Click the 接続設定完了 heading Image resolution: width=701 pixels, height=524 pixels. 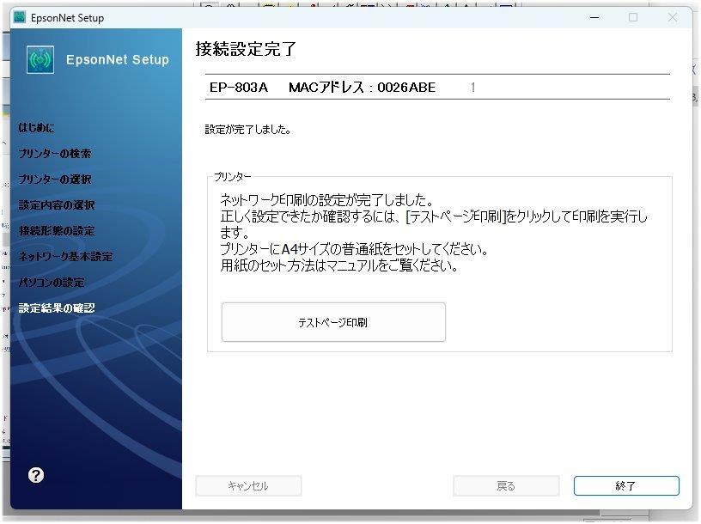(x=246, y=49)
